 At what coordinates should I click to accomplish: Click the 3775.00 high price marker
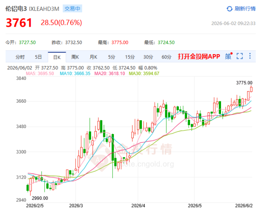[x=244, y=83]
